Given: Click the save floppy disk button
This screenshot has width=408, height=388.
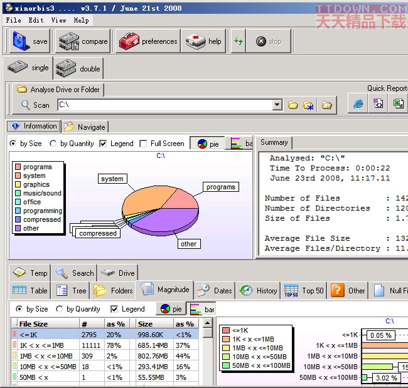Looking at the screenshot, I should [x=30, y=41].
